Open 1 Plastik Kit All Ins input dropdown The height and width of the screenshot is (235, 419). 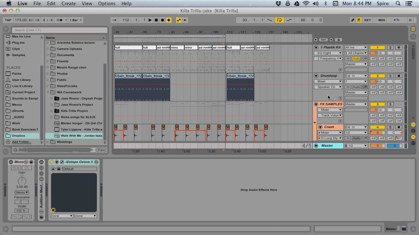point(356,47)
